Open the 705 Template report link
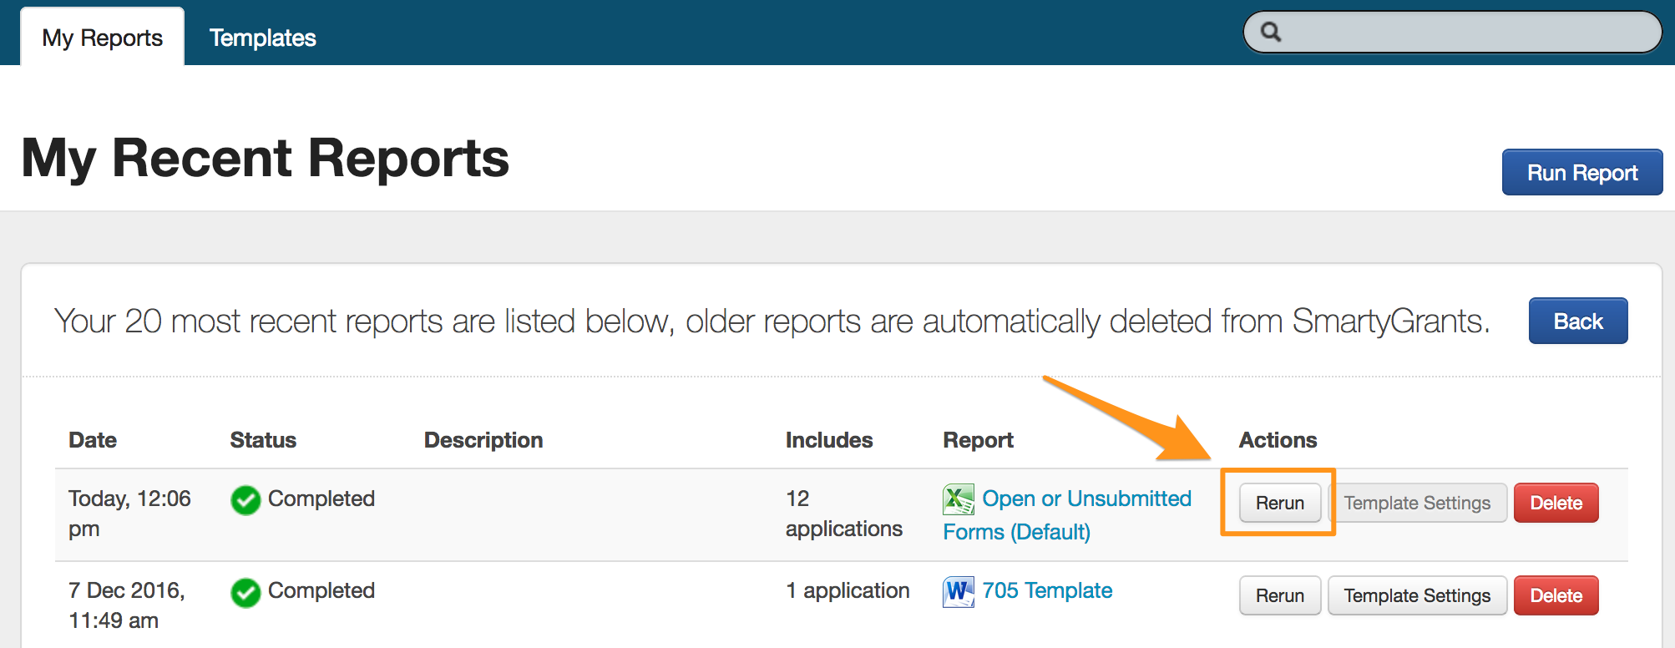This screenshot has height=648, width=1675. pos(1046,591)
